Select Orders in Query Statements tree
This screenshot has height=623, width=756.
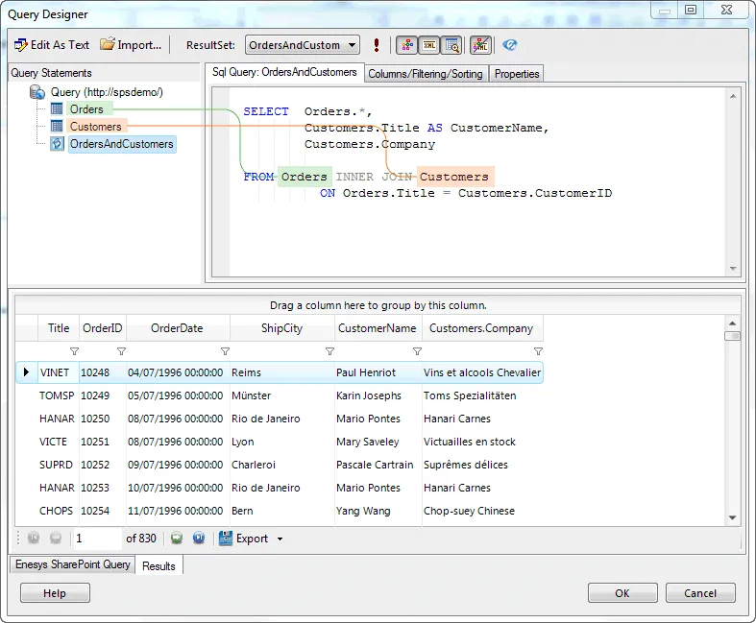click(x=86, y=109)
